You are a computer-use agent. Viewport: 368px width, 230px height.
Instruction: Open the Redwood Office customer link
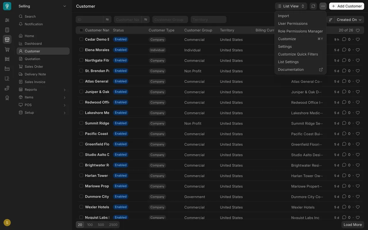coord(97,102)
